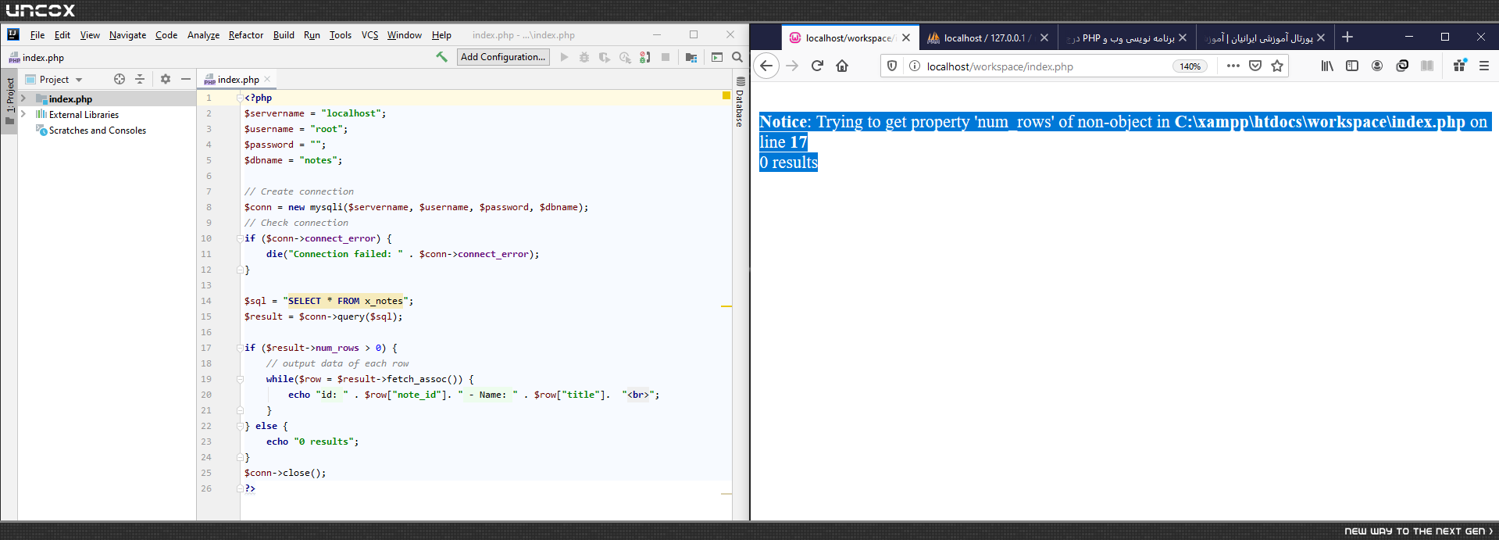This screenshot has width=1499, height=540.
Task: Click the Run play icon in IDE toolbar
Action: click(564, 57)
